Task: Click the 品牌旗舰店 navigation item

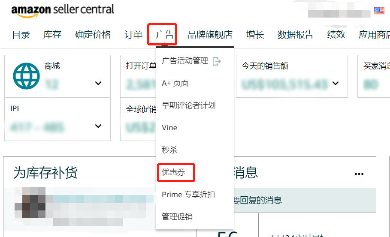Action: (210, 35)
